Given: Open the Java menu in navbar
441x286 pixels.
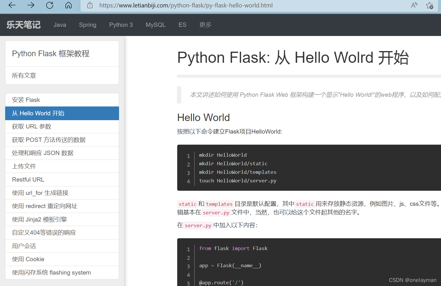Looking at the screenshot, I should [60, 25].
